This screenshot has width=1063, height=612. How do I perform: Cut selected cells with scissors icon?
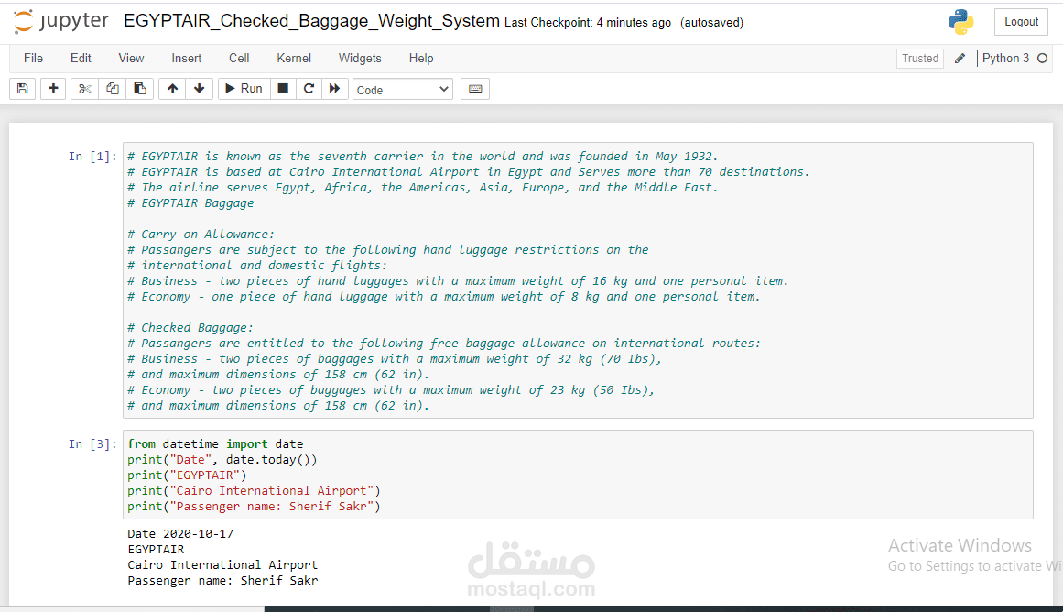[x=85, y=89]
